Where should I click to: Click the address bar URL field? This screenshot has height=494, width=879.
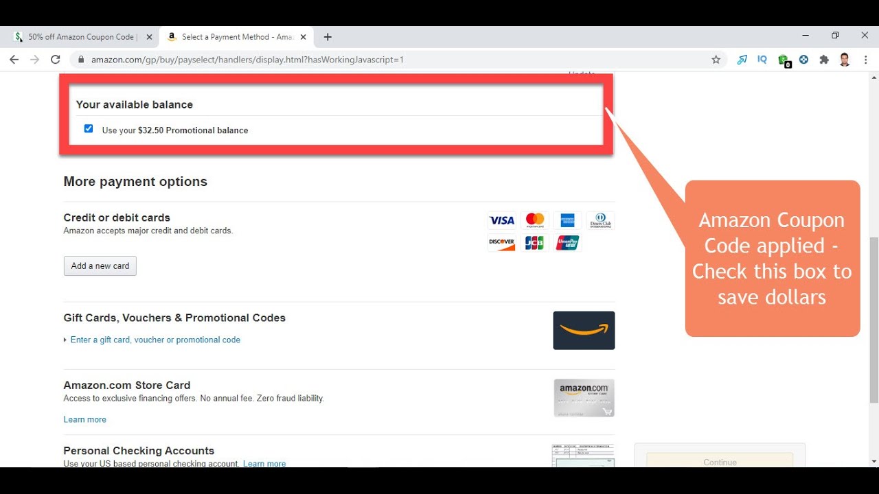pos(398,60)
